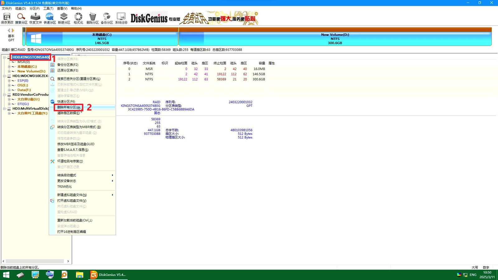The height and width of the screenshot is (280, 498).
Task: Click the DiskGenius logo in title bar
Action: coord(2,3)
